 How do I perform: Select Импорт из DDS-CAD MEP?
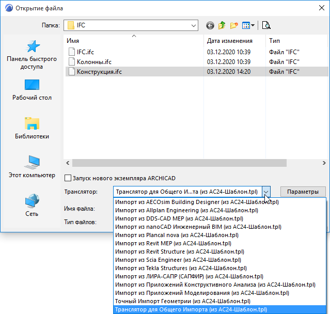(x=219, y=218)
